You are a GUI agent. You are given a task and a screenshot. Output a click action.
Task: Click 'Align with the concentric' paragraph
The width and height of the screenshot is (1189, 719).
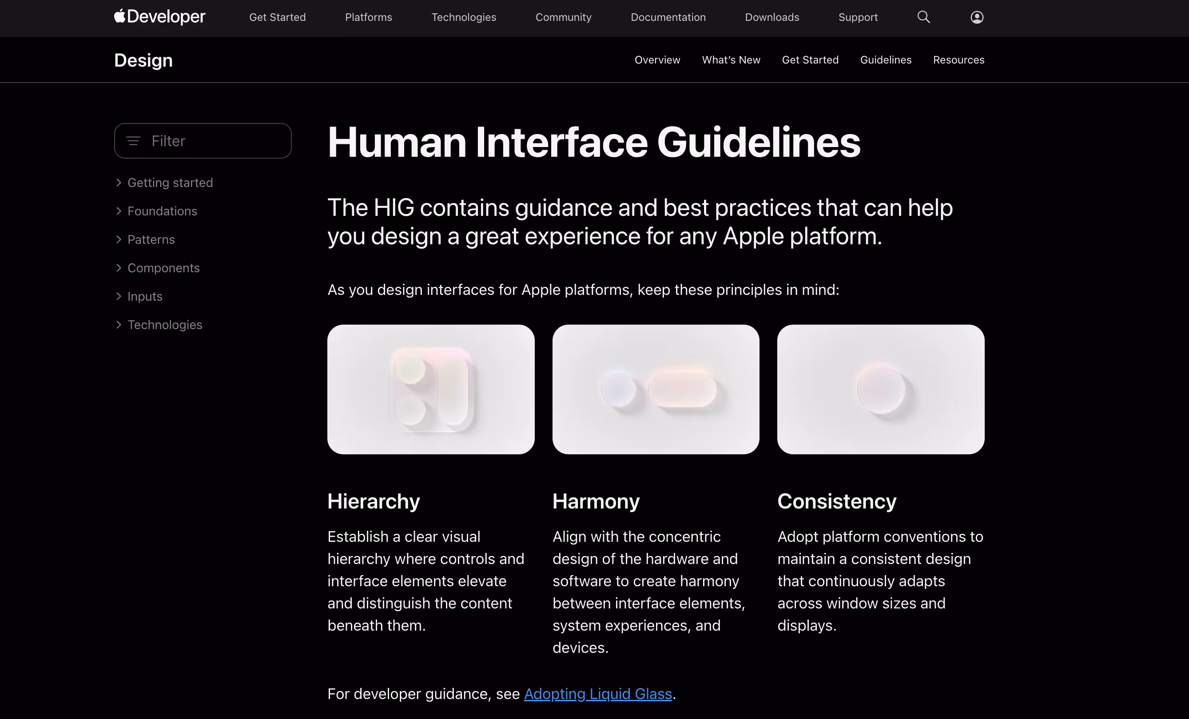coord(649,592)
